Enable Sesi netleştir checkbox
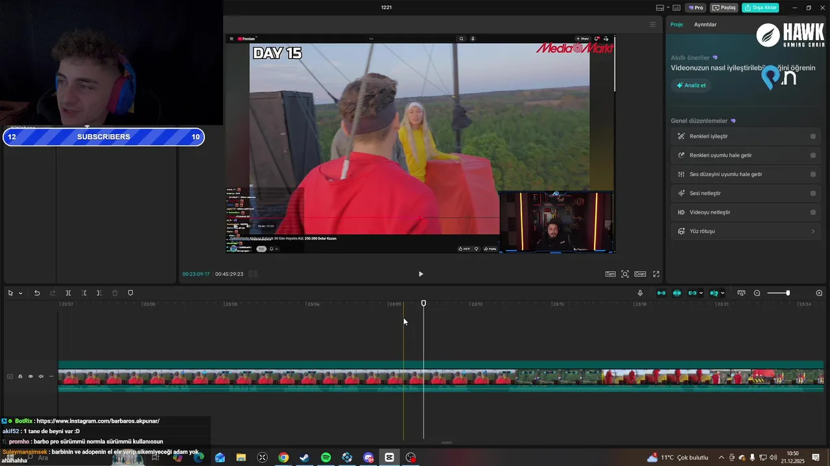830x466 pixels. pyautogui.click(x=813, y=193)
